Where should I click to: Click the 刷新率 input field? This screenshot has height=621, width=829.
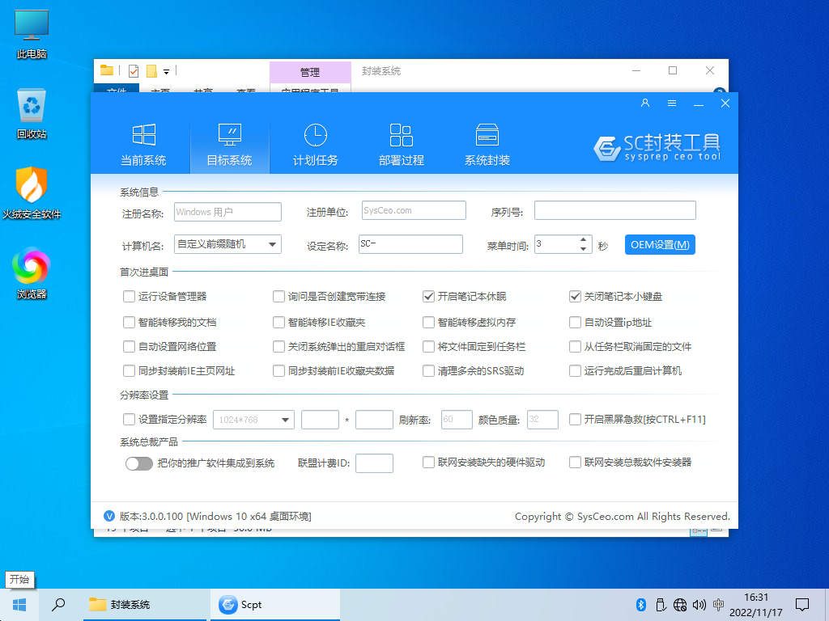pyautogui.click(x=457, y=420)
